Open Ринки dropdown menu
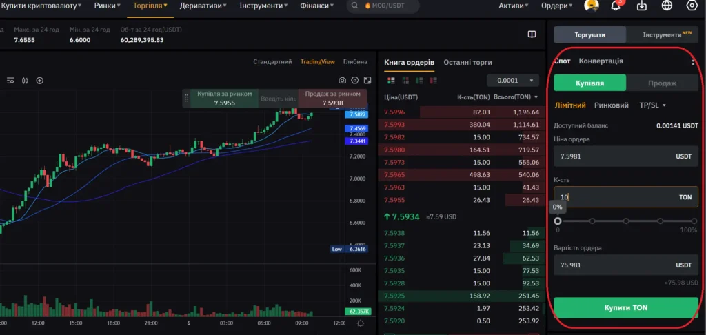The width and height of the screenshot is (706, 335). pos(107,6)
